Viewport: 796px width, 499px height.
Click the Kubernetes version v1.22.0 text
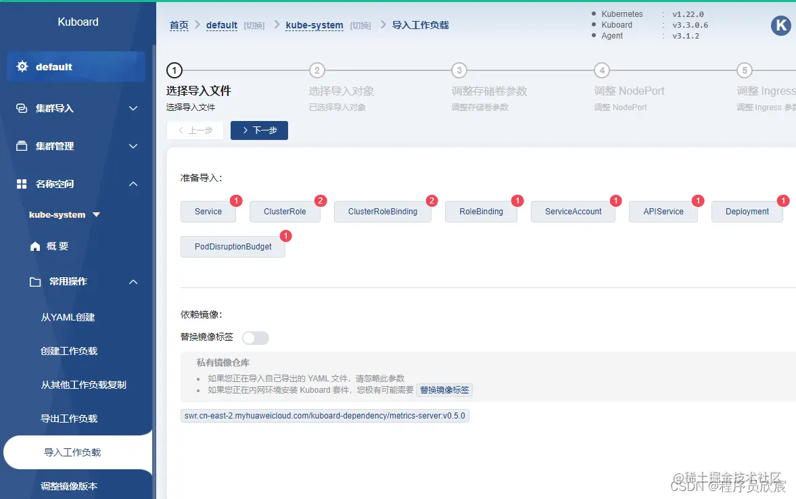(x=688, y=14)
